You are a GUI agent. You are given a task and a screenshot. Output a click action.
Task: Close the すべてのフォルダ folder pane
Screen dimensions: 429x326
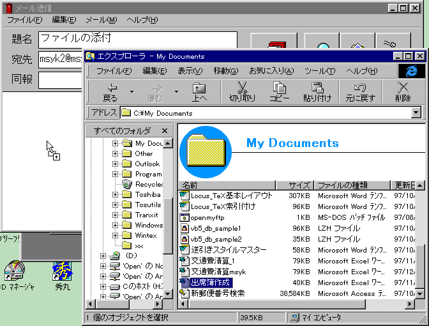coord(164,131)
